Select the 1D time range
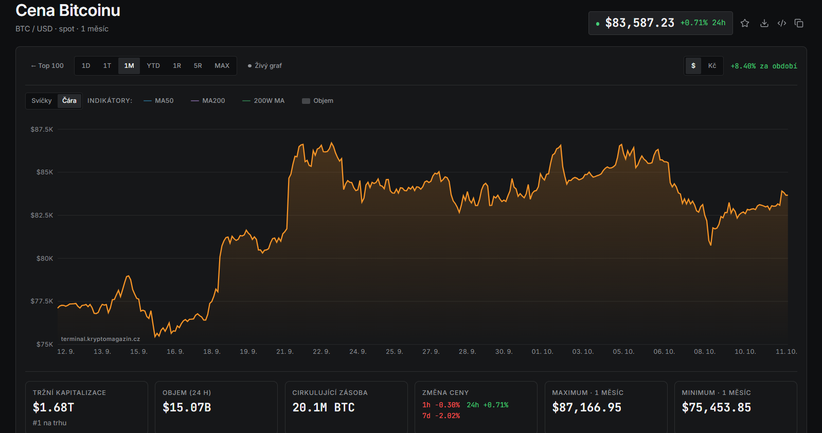This screenshot has height=433, width=822. click(86, 66)
